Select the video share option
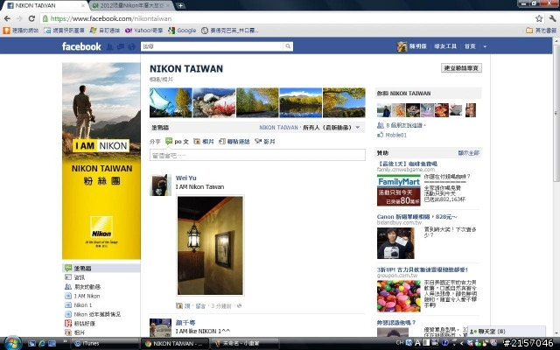 265,142
